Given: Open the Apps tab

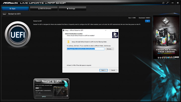Looking at the screenshot, I should [x=15, y=9].
